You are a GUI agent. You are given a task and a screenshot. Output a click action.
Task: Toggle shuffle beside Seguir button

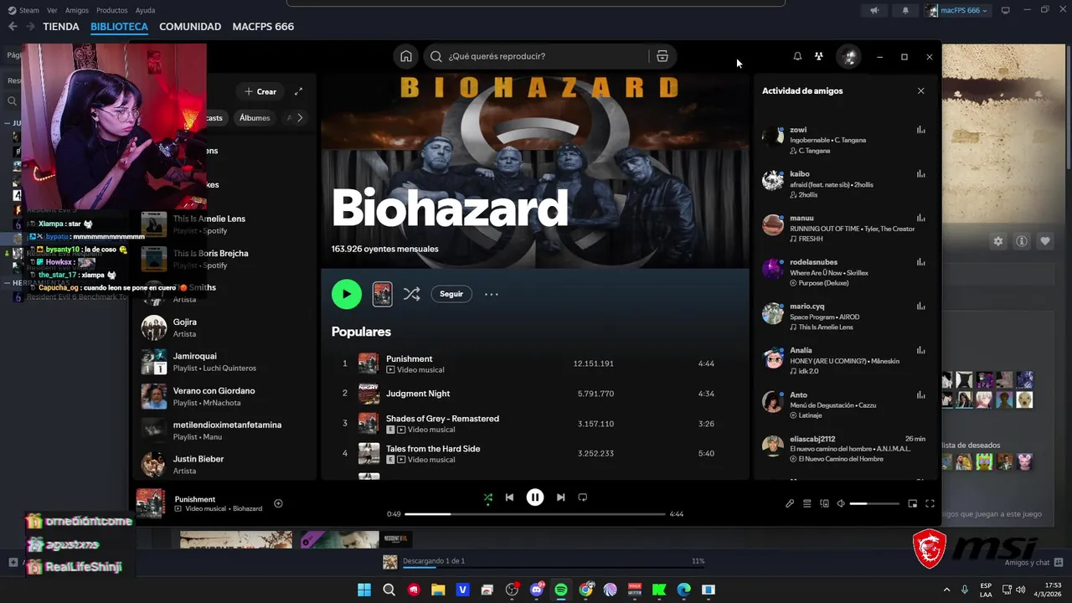(411, 294)
